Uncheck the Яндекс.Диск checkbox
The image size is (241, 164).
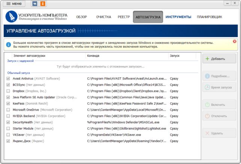[8, 141]
